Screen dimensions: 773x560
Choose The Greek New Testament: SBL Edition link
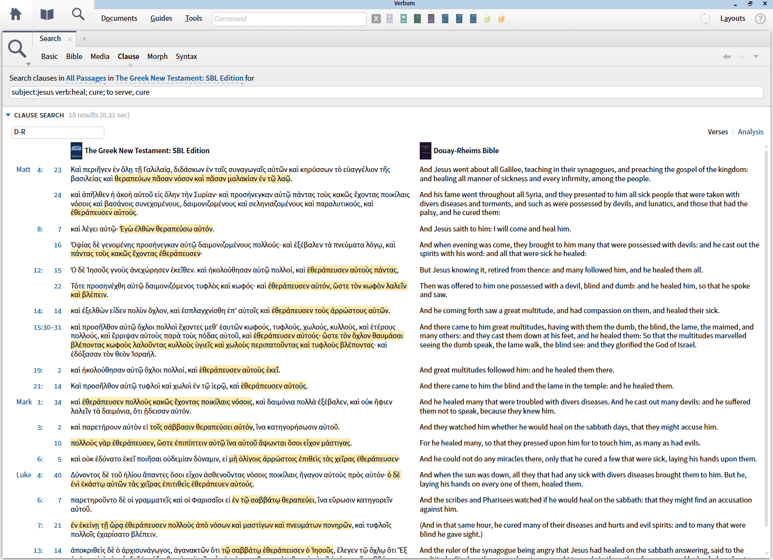click(179, 78)
